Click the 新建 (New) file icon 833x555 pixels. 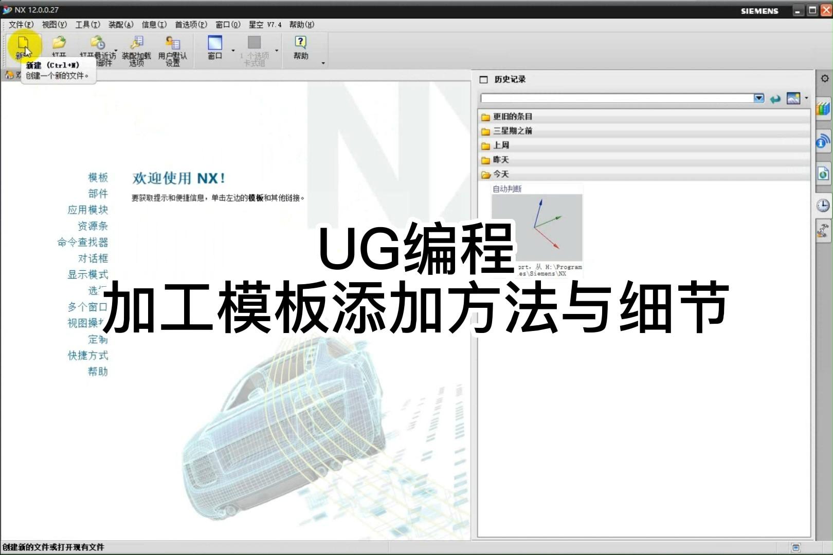pyautogui.click(x=23, y=44)
